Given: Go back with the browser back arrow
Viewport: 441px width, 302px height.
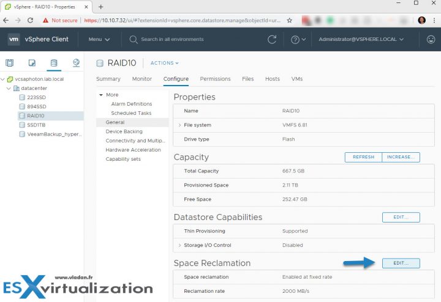Looking at the screenshot, I should click(x=6, y=20).
